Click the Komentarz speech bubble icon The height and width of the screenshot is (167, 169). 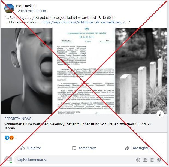(x=74, y=148)
